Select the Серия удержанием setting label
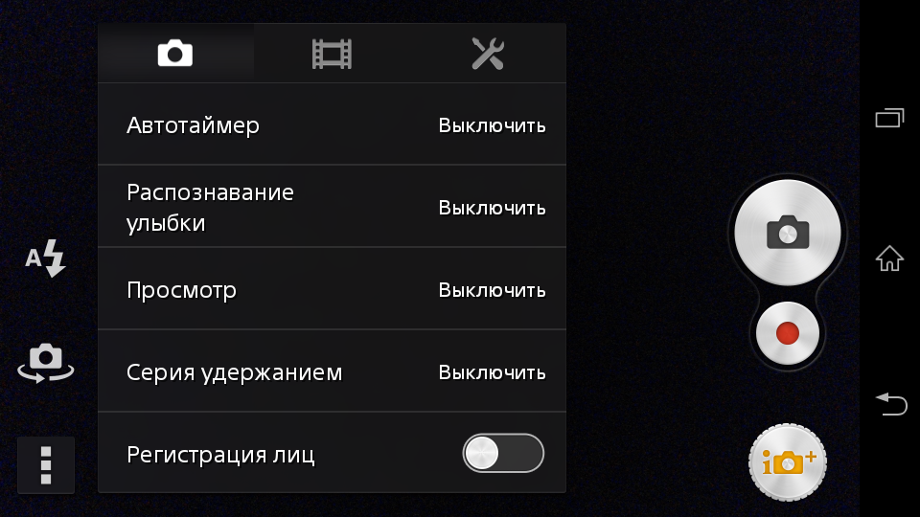Screen dimensions: 920x517 point(234,372)
